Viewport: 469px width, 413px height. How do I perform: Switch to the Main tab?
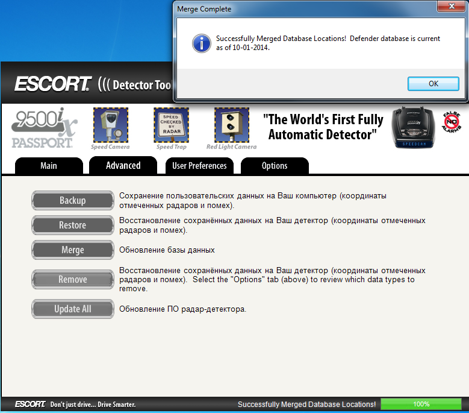(x=49, y=166)
